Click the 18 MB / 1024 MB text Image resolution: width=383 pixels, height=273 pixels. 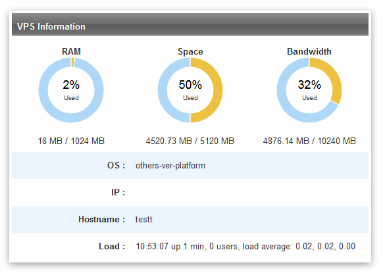pyautogui.click(x=71, y=141)
